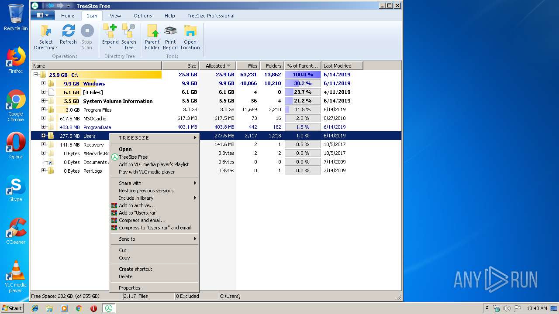Open Opera from taskbar

click(93, 308)
